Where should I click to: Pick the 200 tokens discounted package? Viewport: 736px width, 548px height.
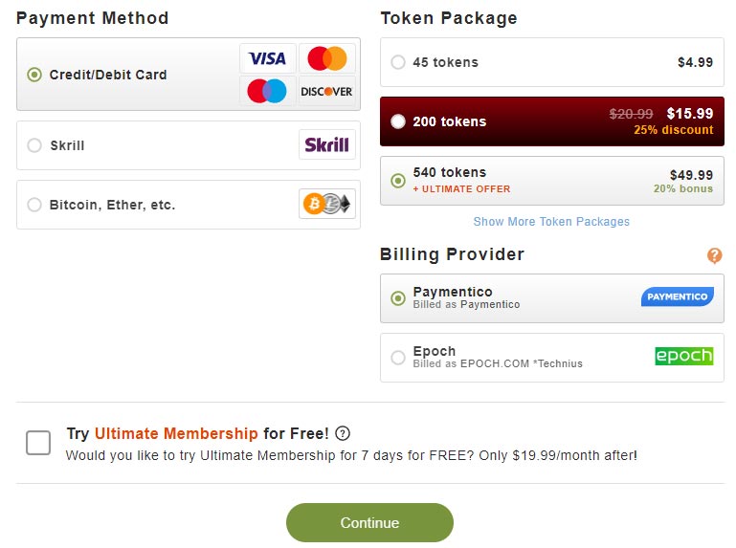(x=398, y=121)
